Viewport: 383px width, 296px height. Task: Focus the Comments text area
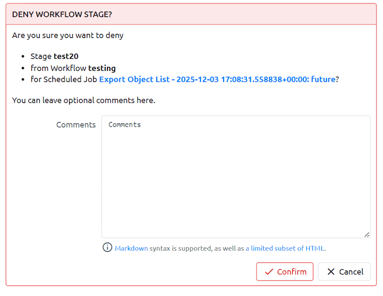point(236,177)
